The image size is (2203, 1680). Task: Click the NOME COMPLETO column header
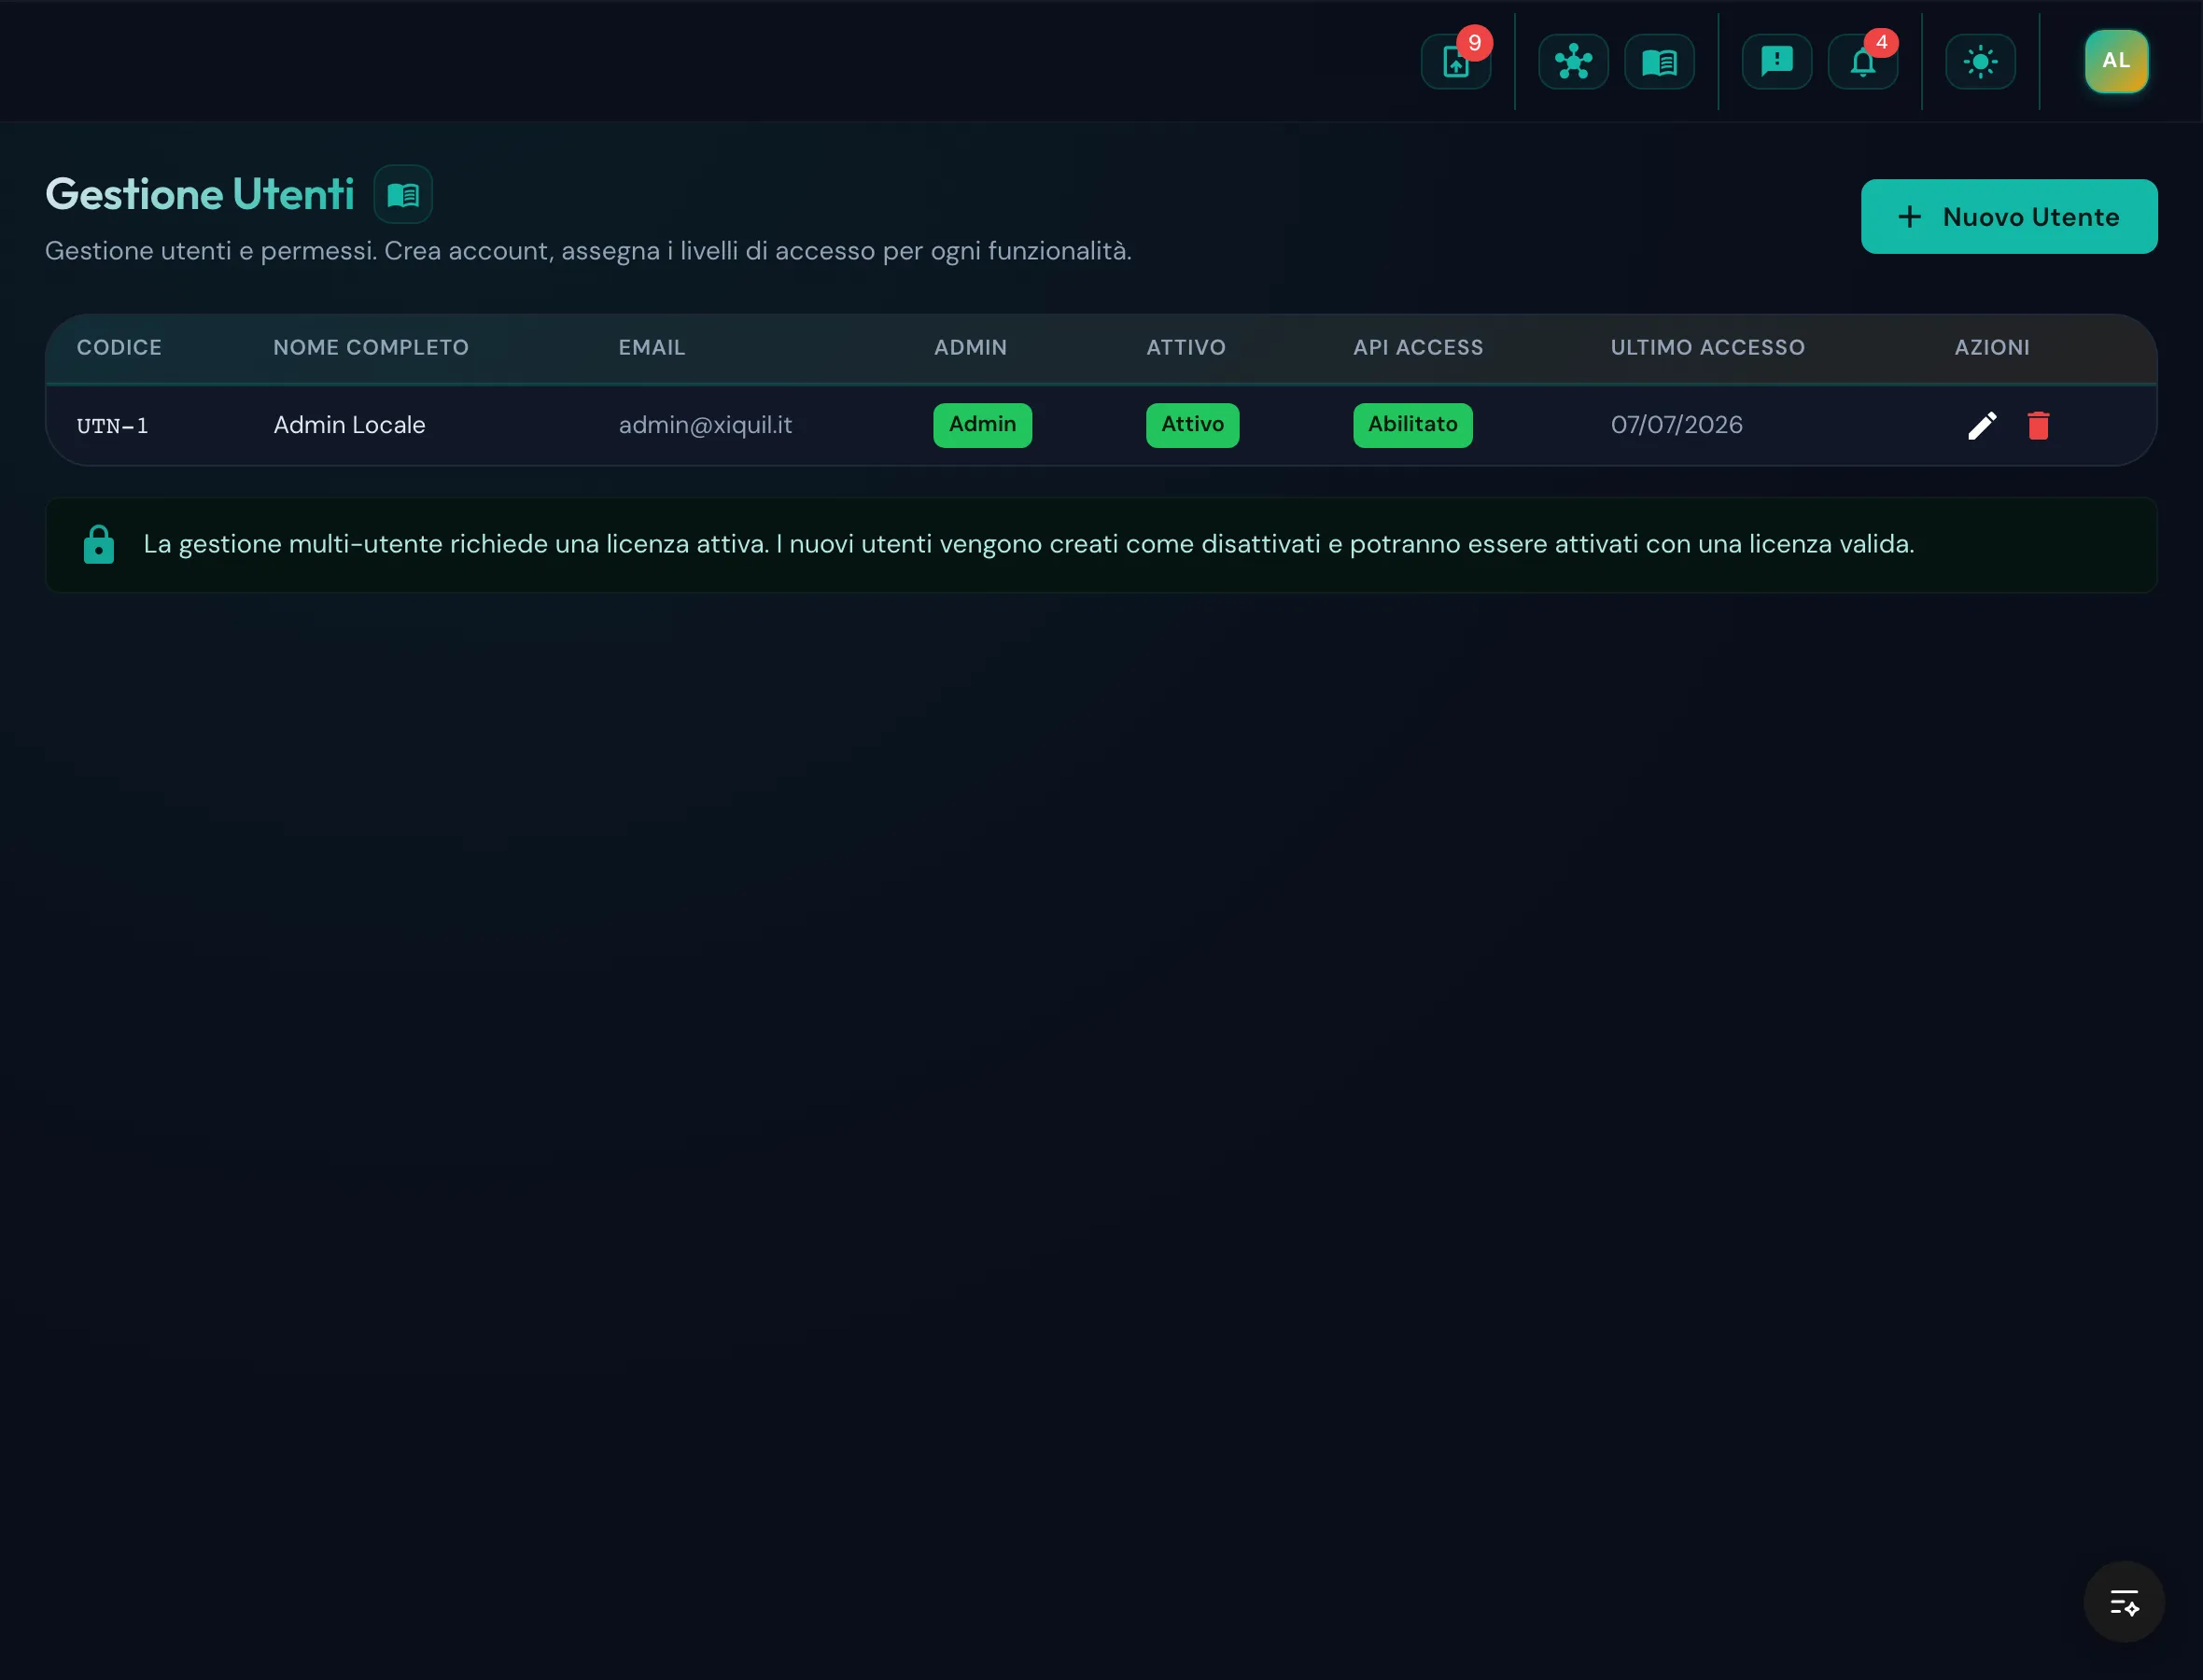pos(371,347)
